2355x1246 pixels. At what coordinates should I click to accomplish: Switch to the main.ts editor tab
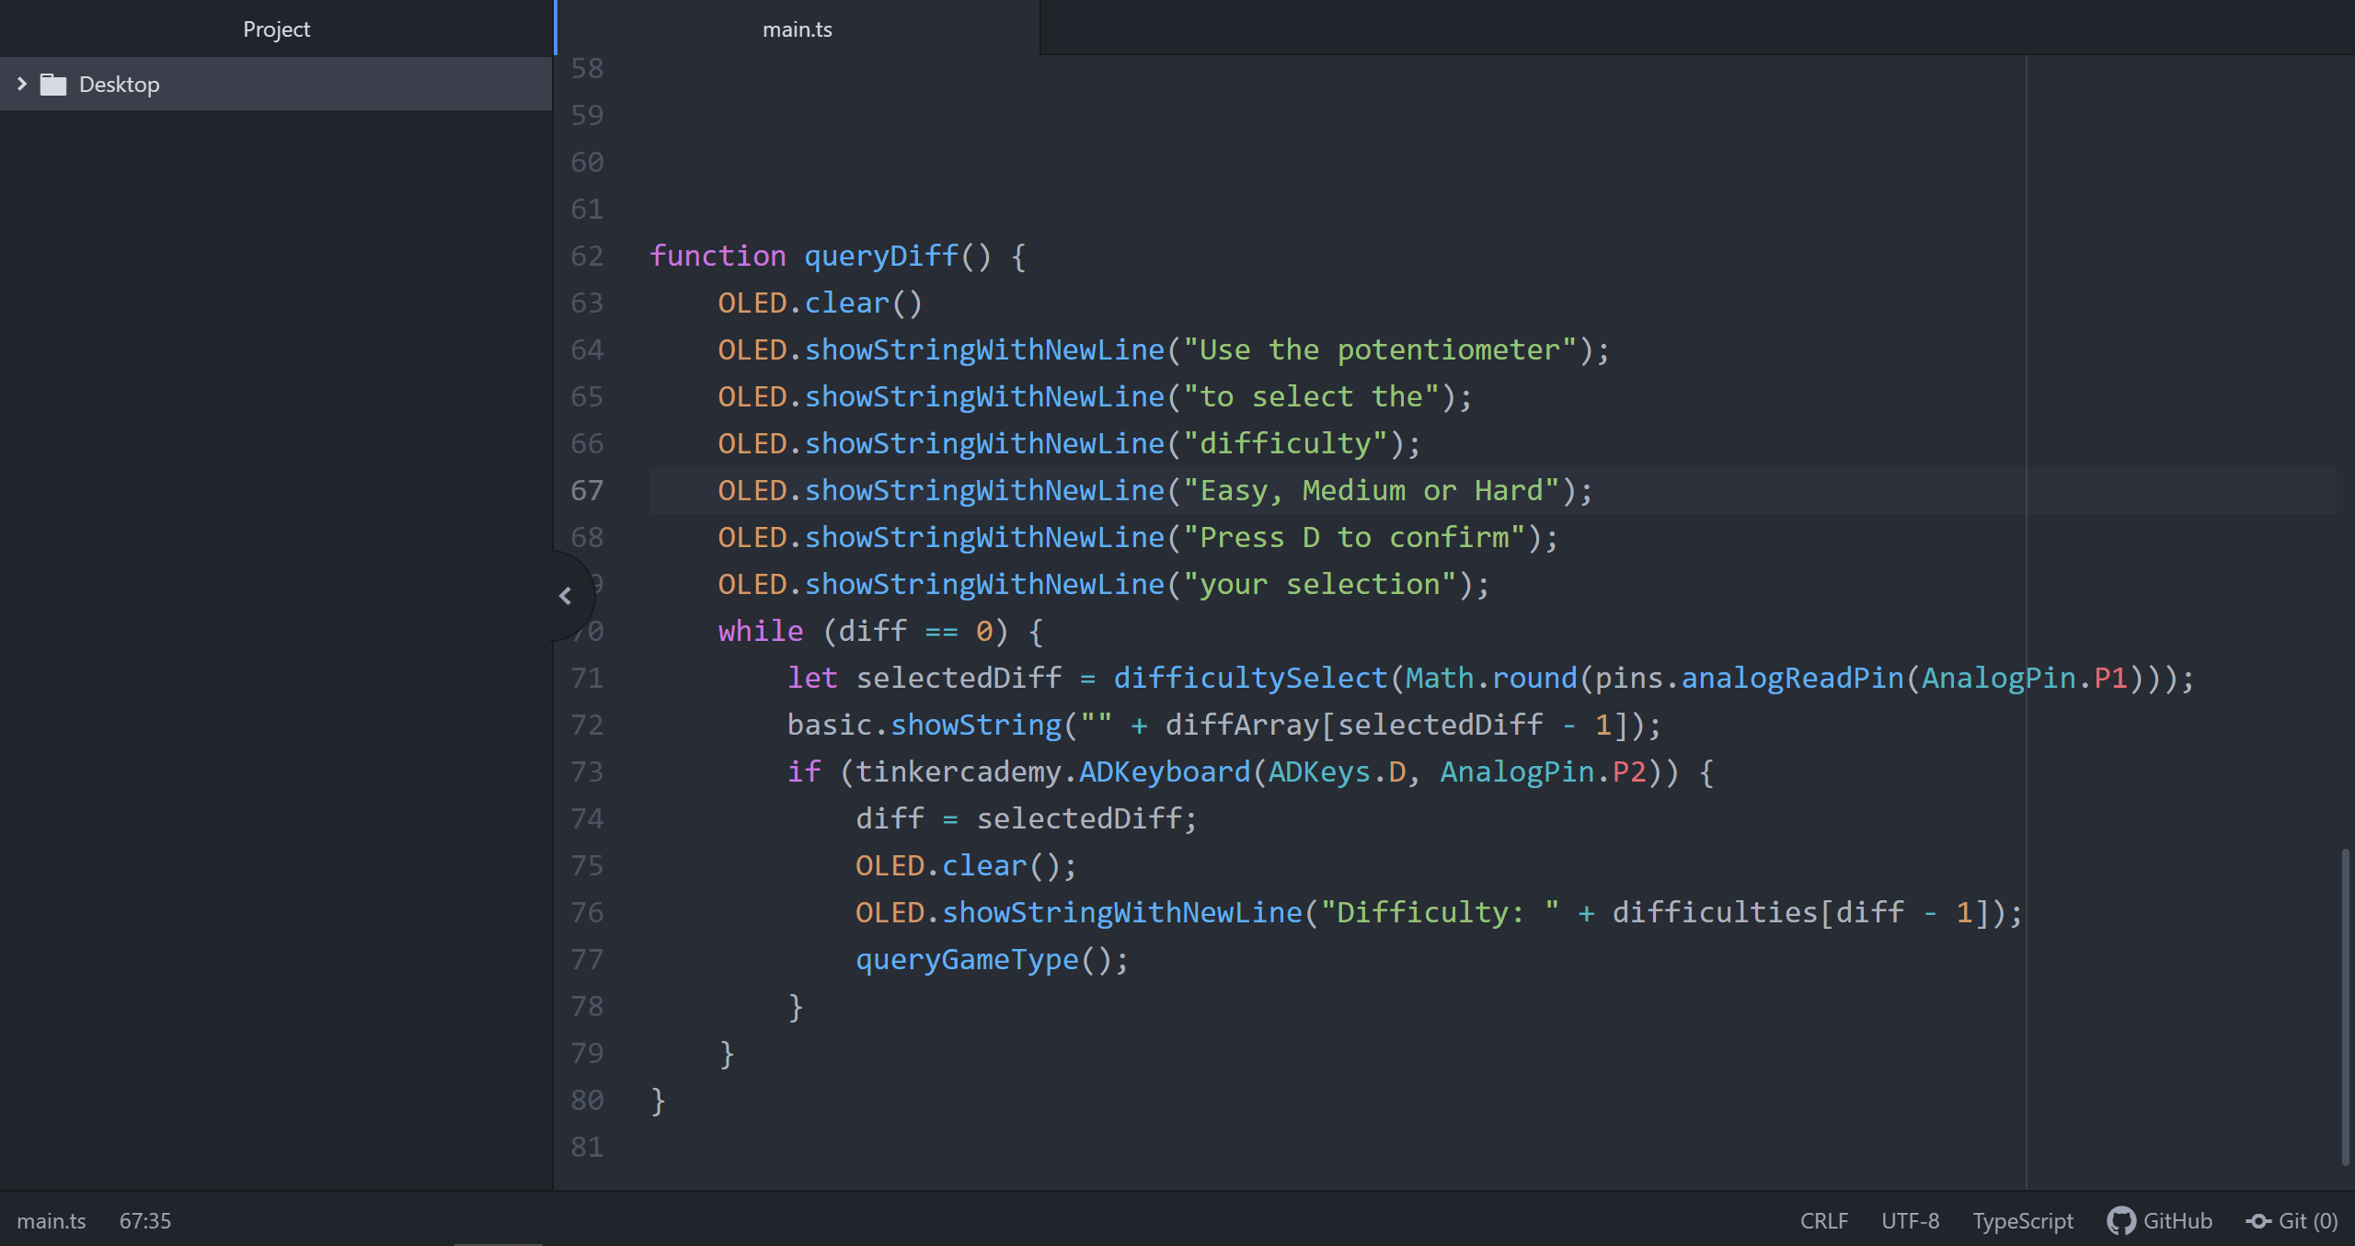click(x=797, y=29)
